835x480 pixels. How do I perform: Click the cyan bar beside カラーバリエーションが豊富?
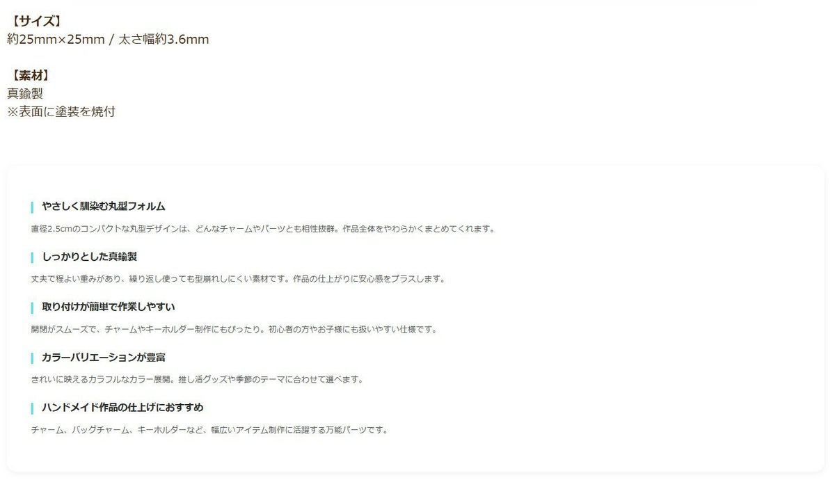pyautogui.click(x=32, y=358)
